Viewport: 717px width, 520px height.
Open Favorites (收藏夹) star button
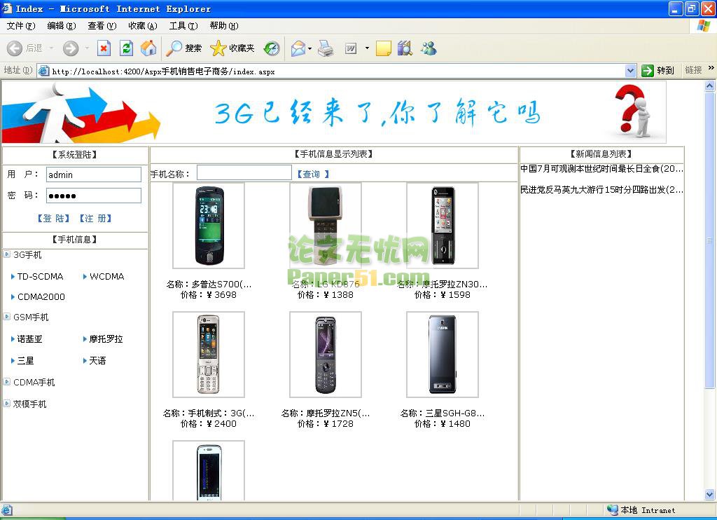[x=232, y=48]
